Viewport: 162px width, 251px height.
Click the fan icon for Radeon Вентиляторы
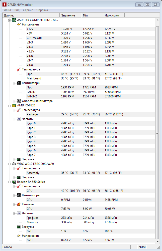click(19, 195)
